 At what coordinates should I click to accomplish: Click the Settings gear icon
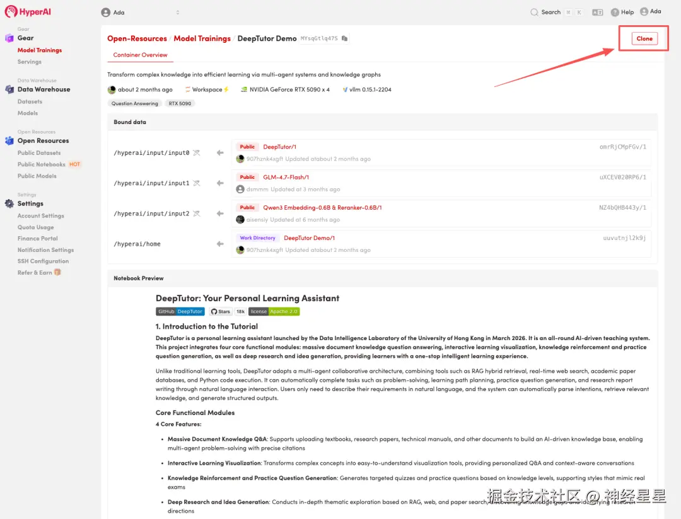tap(9, 203)
